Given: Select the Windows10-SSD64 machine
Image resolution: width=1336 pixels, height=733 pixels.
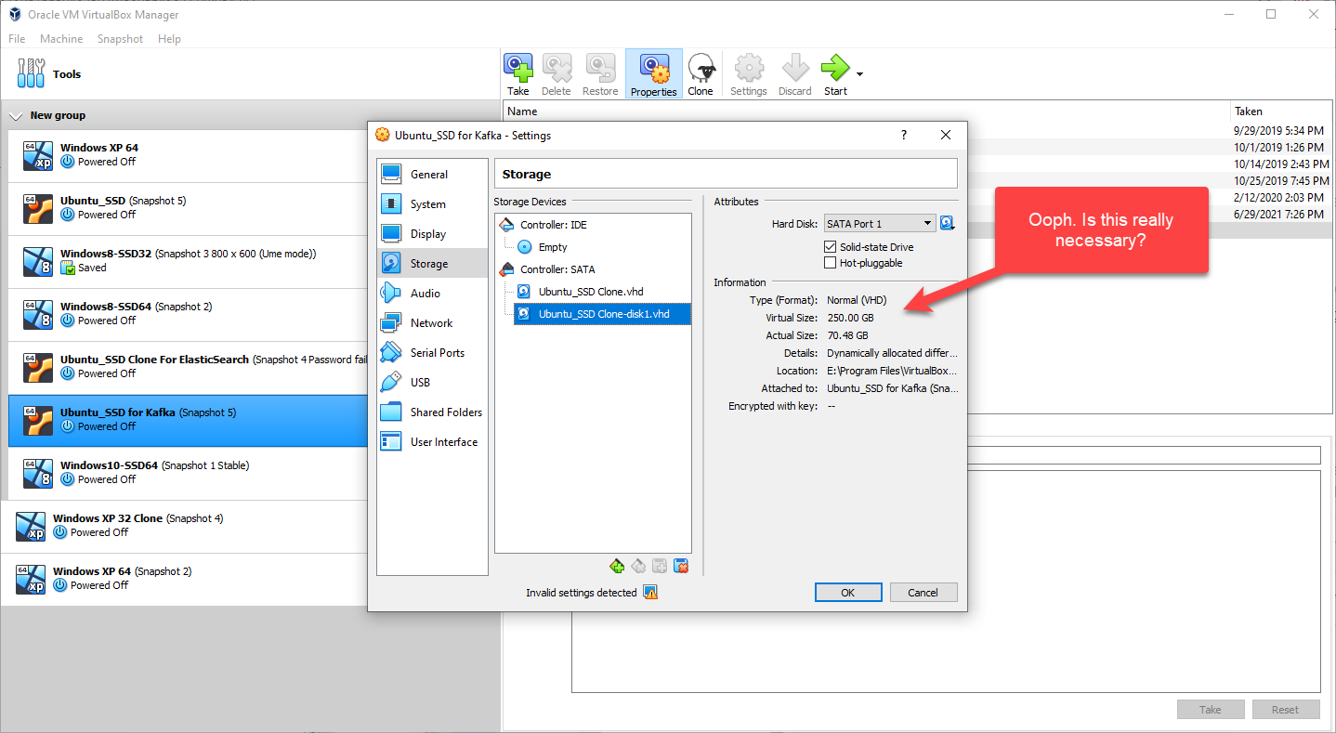Looking at the screenshot, I should coord(190,474).
